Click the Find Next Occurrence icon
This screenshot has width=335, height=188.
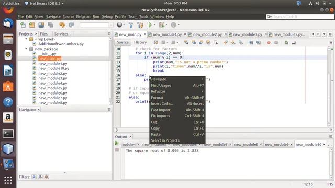coord(201,43)
